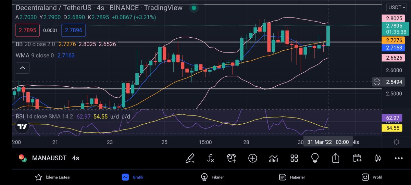411x185 pixels.
Task: Open the indicators fx menu
Action: pyautogui.click(x=211, y=158)
